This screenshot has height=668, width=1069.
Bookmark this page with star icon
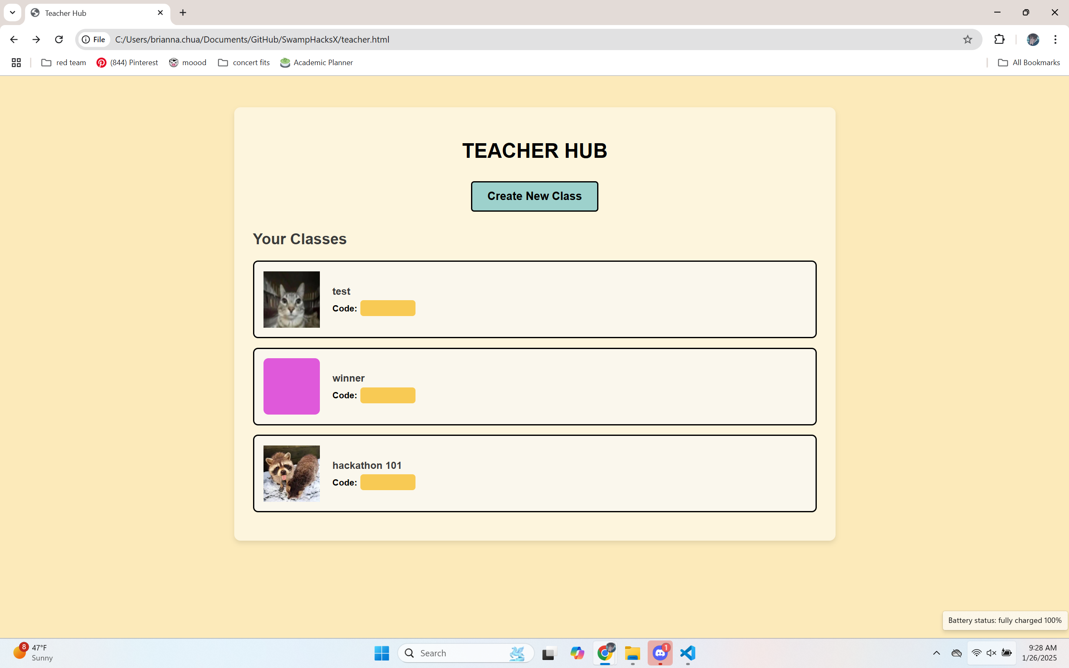(x=968, y=39)
